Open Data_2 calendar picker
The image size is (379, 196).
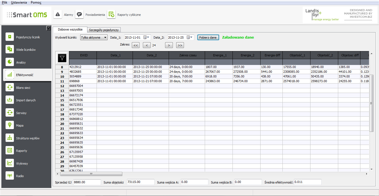[190, 37]
